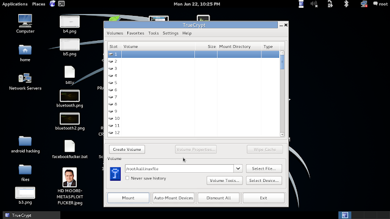Open the Applications menu in top panel
This screenshot has width=390, height=219.
tap(15, 4)
